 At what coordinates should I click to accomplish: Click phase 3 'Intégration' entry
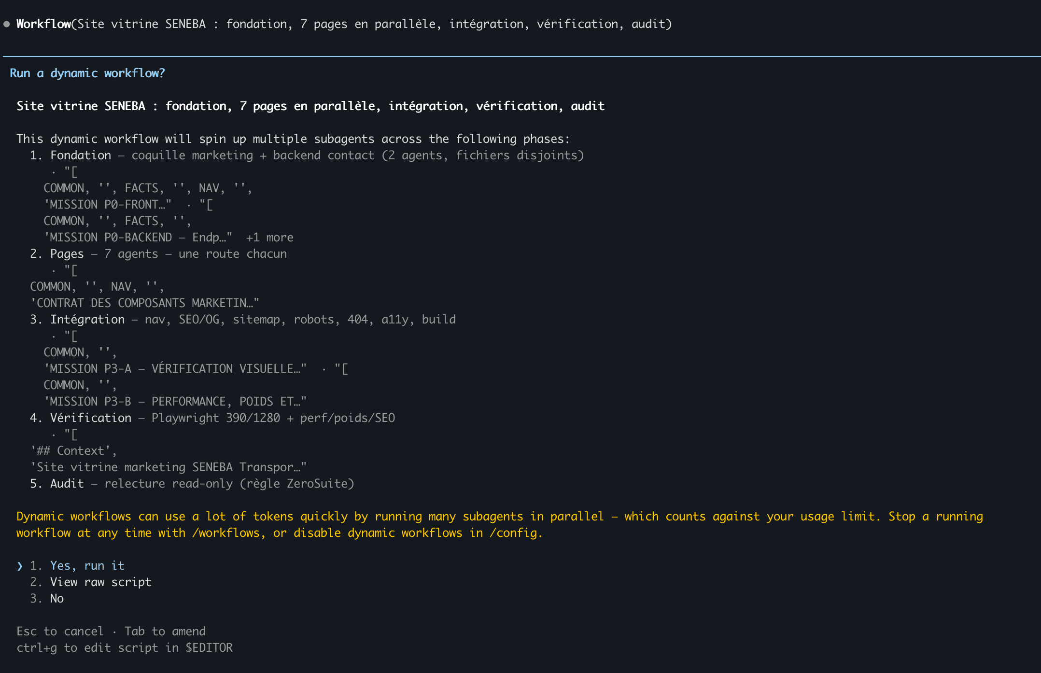click(x=243, y=319)
